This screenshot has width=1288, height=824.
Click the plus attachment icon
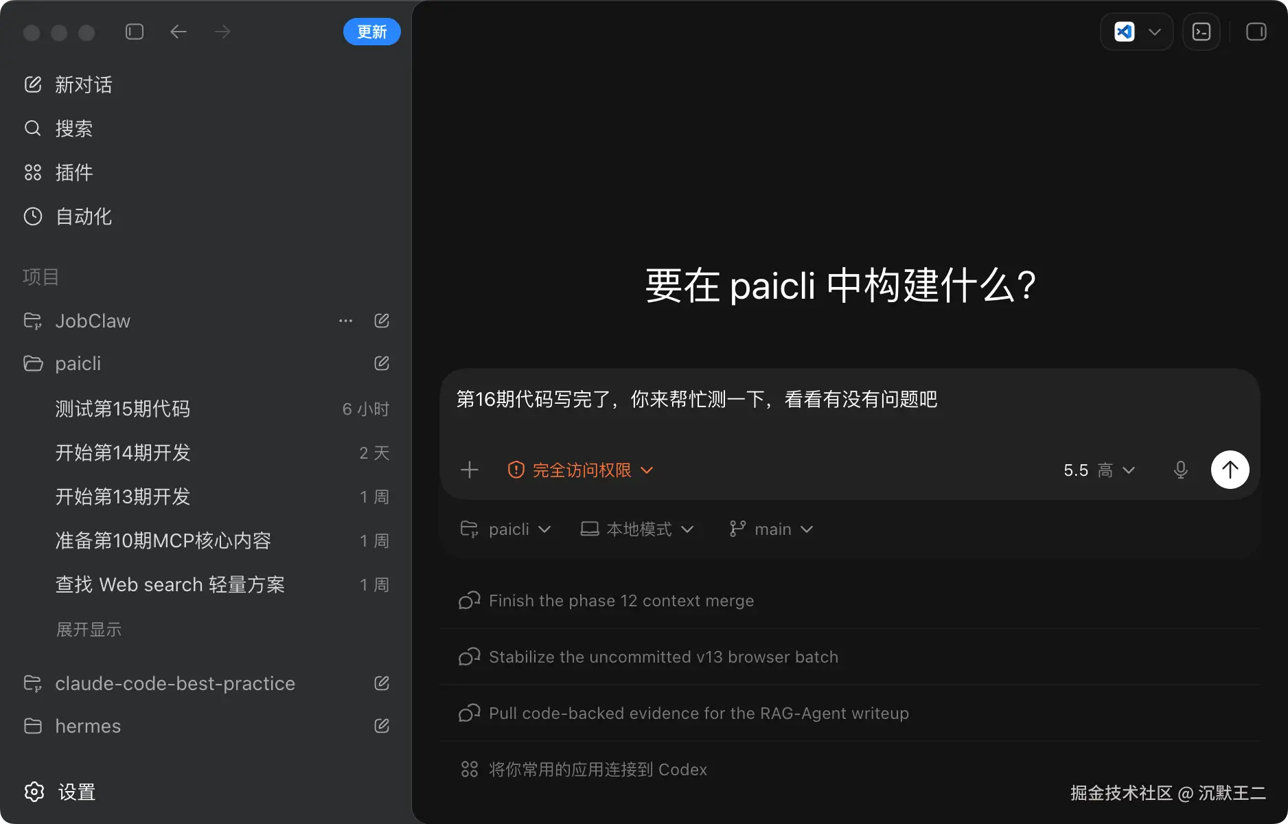[470, 470]
